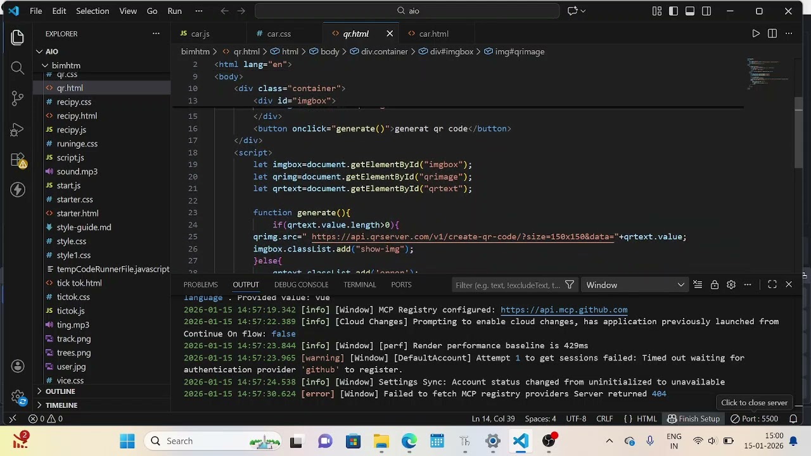Image resolution: width=811 pixels, height=456 pixels.
Task: Go back using the title bar arrow
Action: [224, 11]
